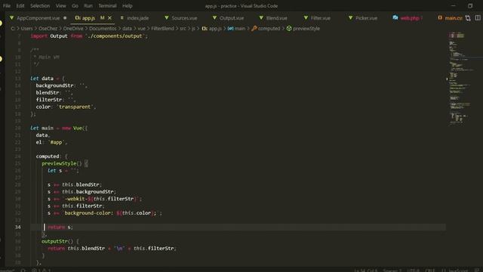Open the previewStyle symbol breadcrumb

pos(303,29)
